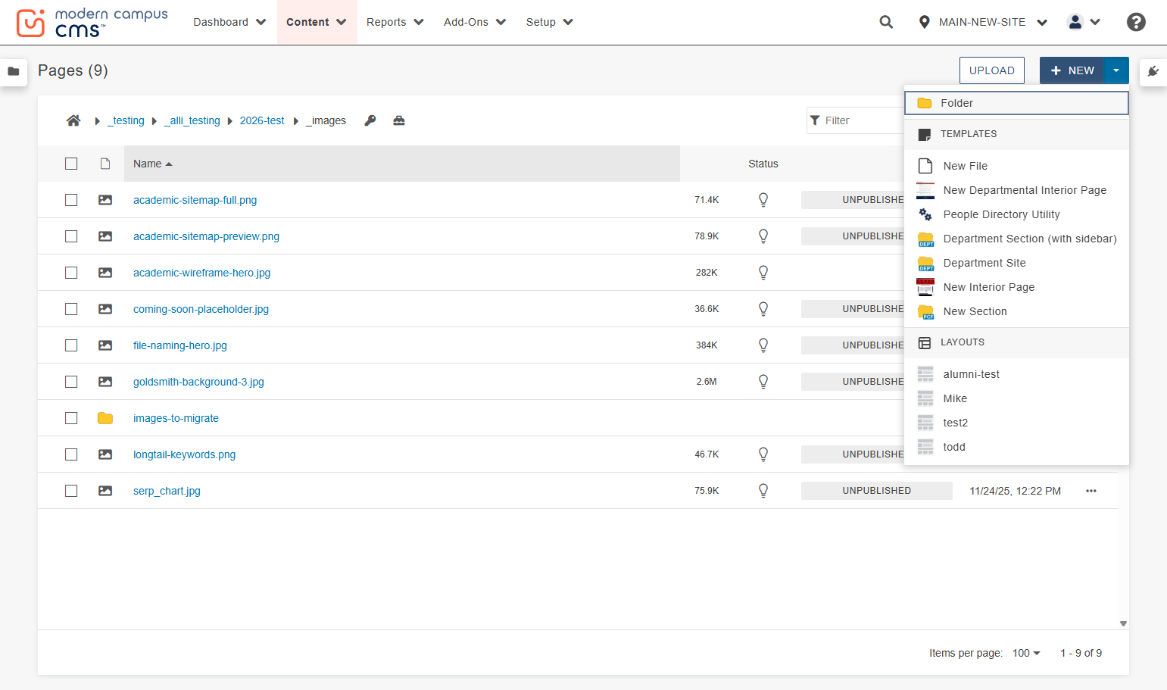This screenshot has width=1167, height=690.
Task: Expand the Setup menu
Action: (x=549, y=22)
